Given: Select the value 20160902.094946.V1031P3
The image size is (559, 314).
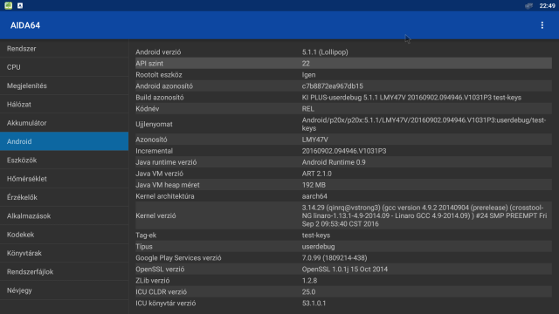Looking at the screenshot, I should point(343,151).
